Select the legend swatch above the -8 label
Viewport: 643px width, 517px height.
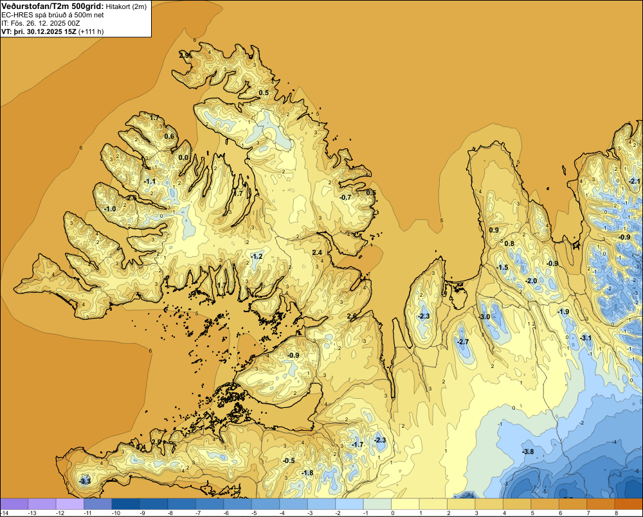click(x=182, y=504)
